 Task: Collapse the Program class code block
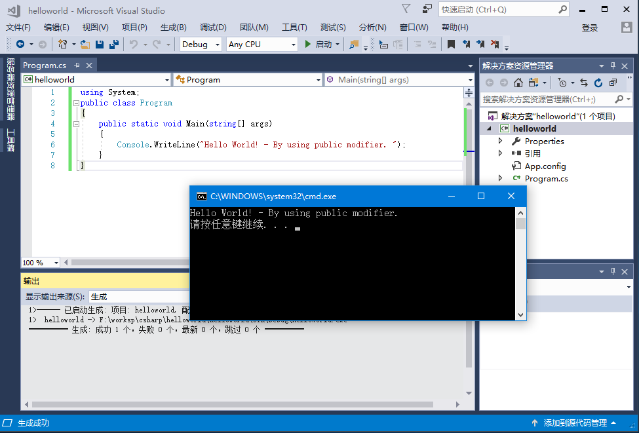click(x=76, y=103)
